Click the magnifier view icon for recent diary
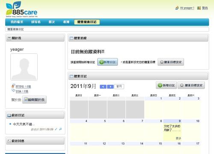Screen dimensions: 214x154 coord(60,129)
